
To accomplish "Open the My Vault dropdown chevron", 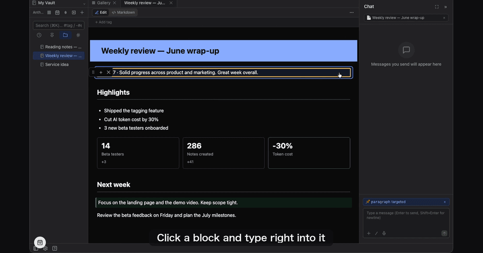I will click(84, 3).
